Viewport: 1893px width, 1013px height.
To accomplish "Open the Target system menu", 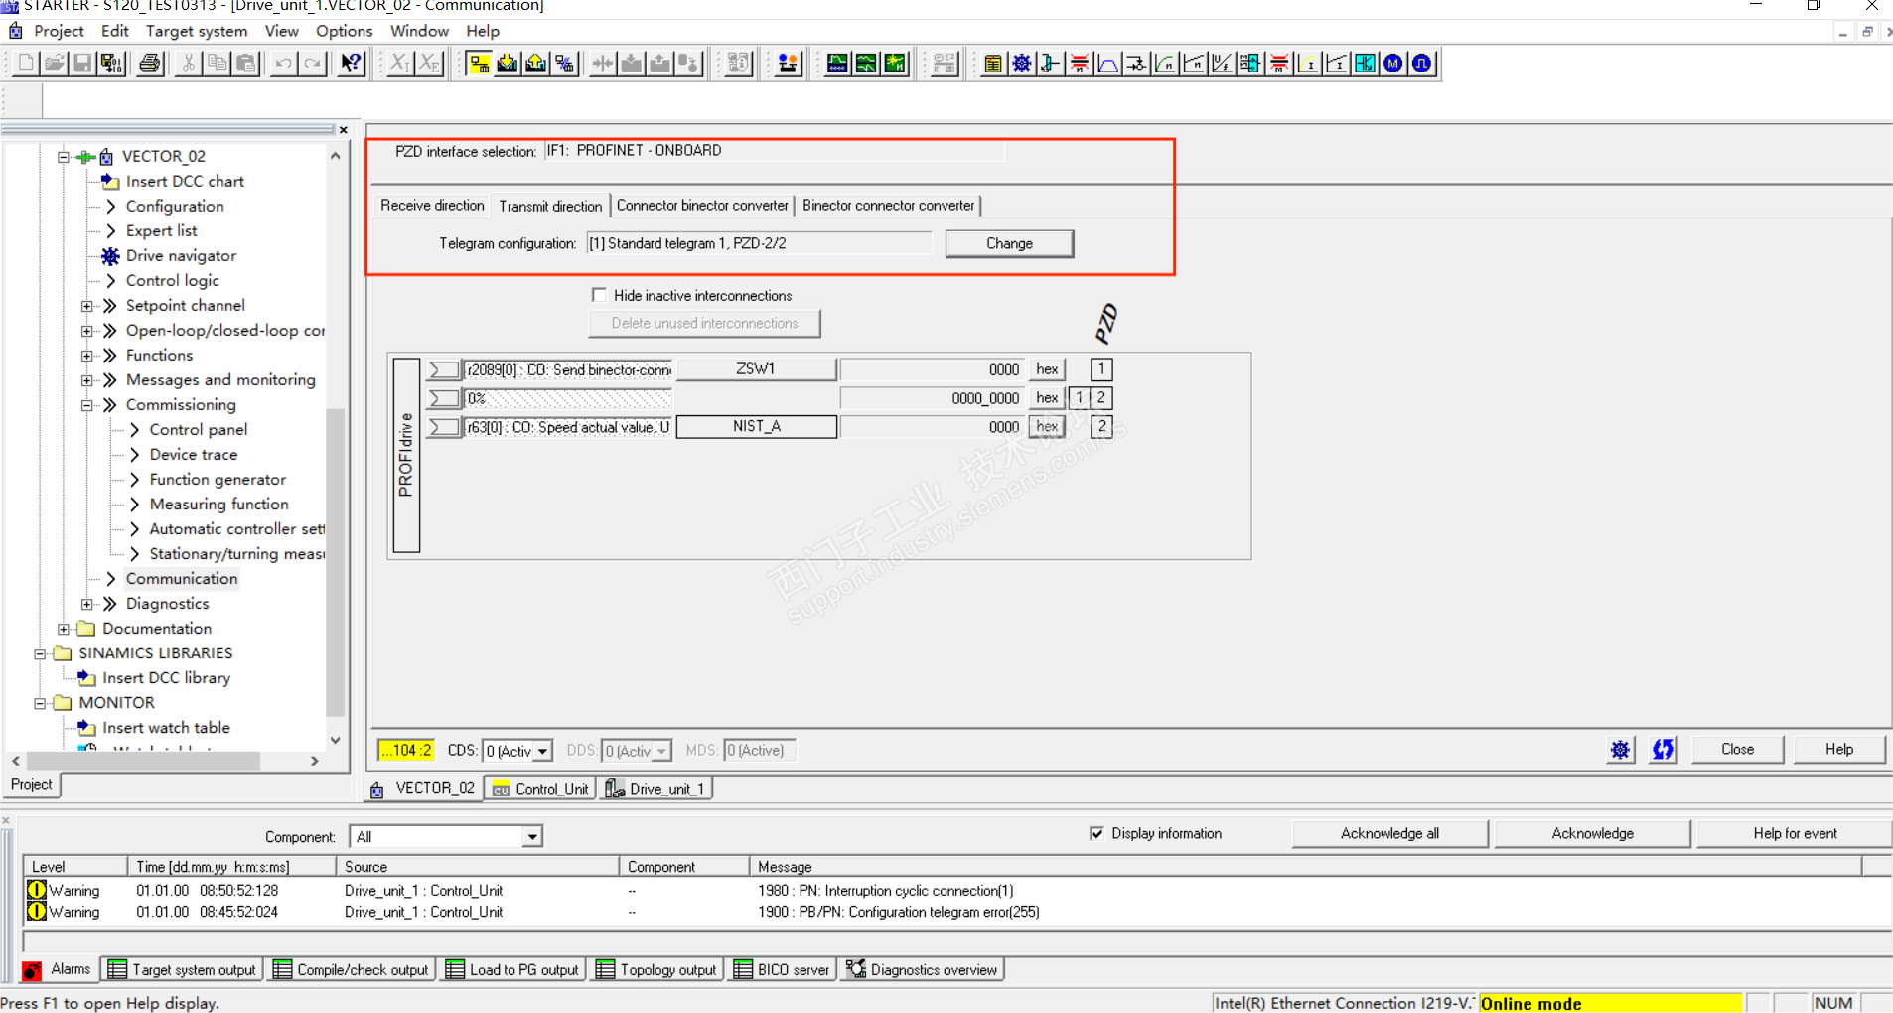I will 197,31.
